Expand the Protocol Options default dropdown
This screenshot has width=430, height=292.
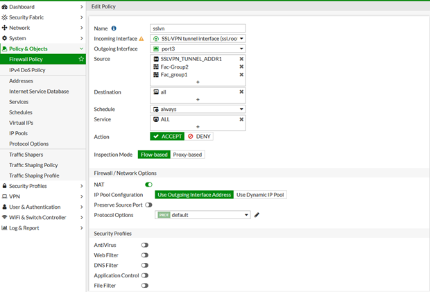pyautogui.click(x=203, y=215)
